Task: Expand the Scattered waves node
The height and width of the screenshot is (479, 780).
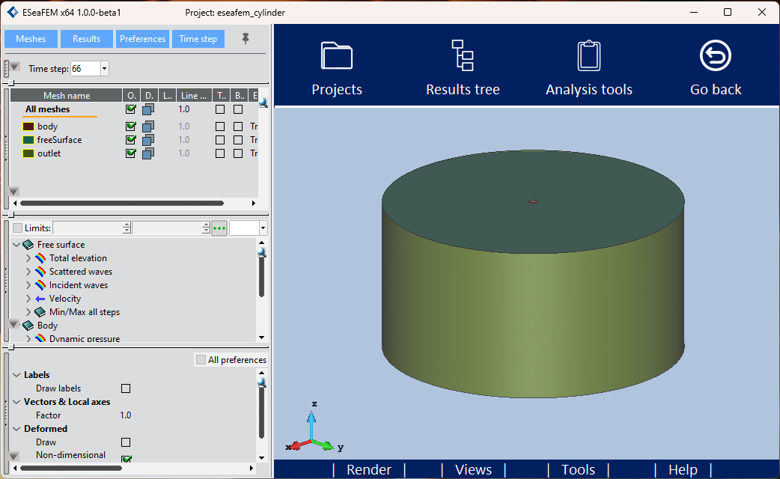Action: (28, 272)
